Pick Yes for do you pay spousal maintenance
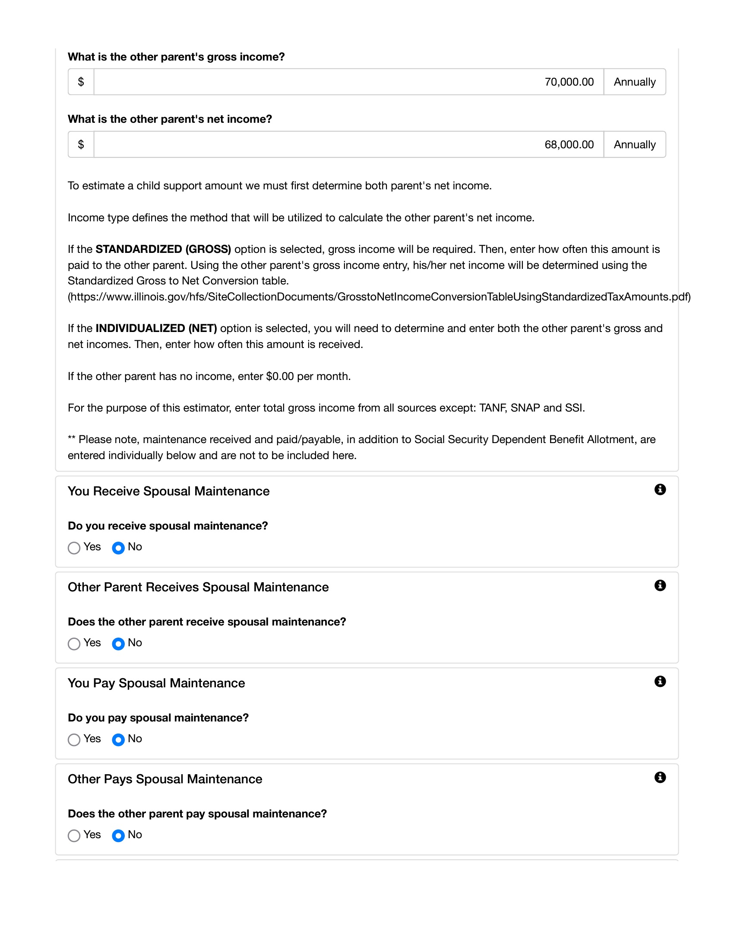Viewport: 734px width, 951px height. point(74,740)
